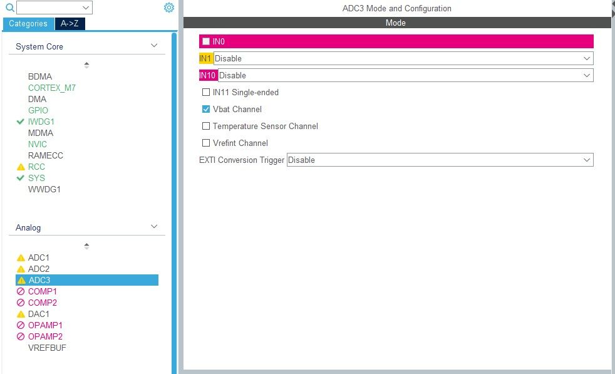Viewport: 615px width, 374px height.
Task: Select VREFBUF in Analog list
Action: [47, 348]
